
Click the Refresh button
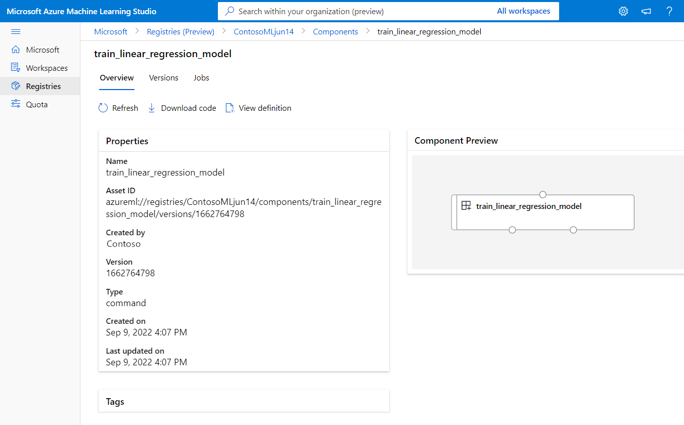pyautogui.click(x=118, y=108)
